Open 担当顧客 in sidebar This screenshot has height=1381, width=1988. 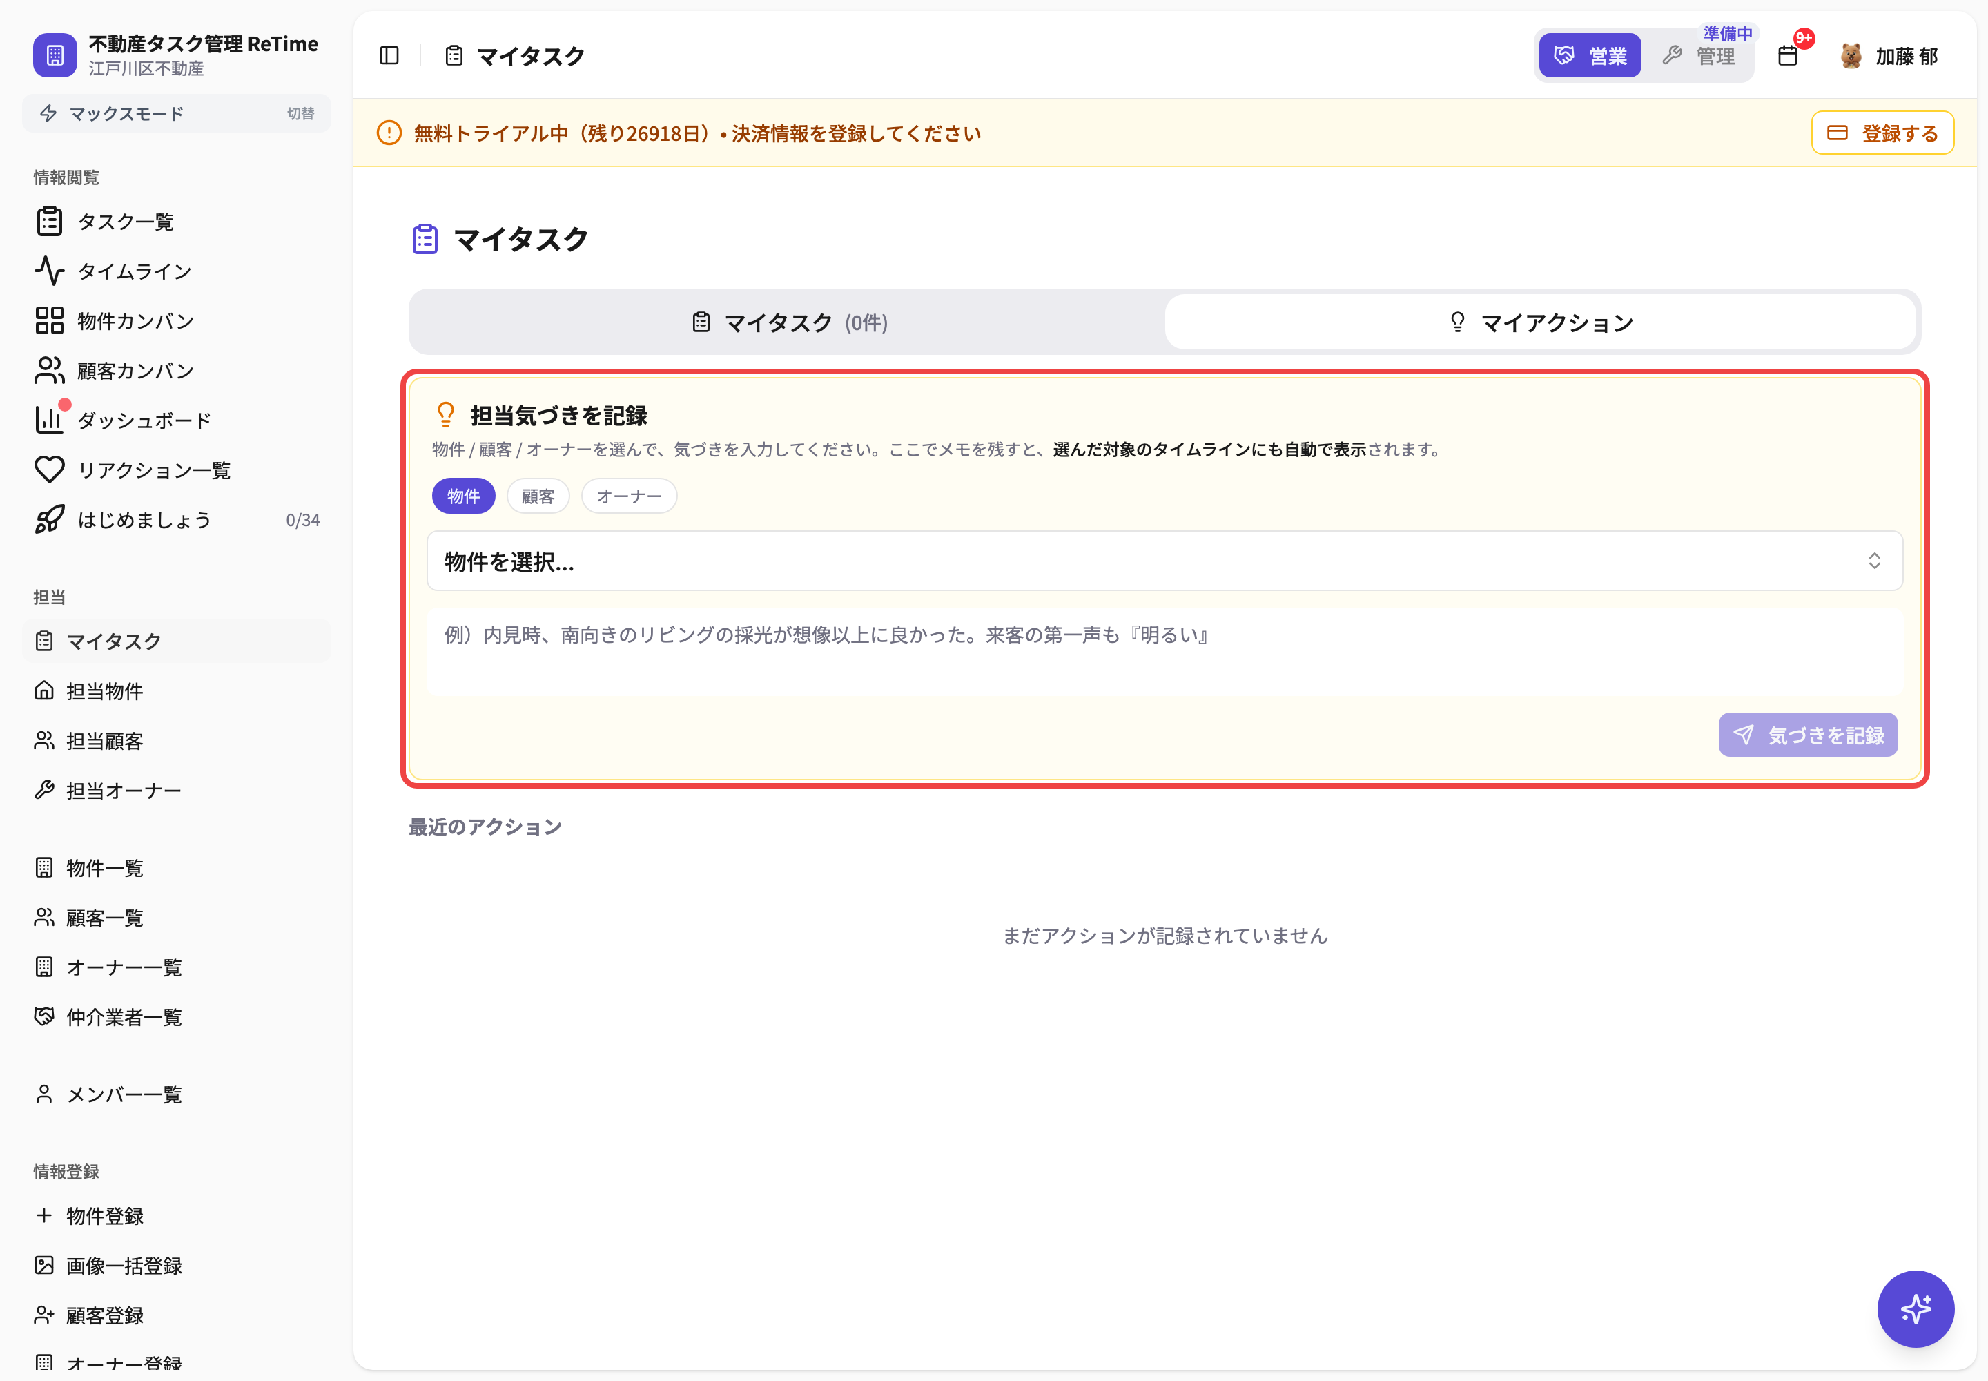tap(177, 741)
